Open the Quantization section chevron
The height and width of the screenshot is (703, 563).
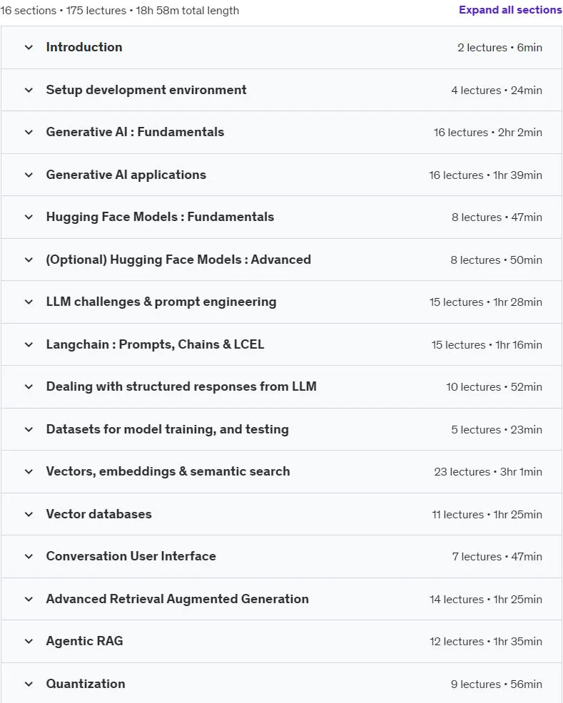coord(29,684)
